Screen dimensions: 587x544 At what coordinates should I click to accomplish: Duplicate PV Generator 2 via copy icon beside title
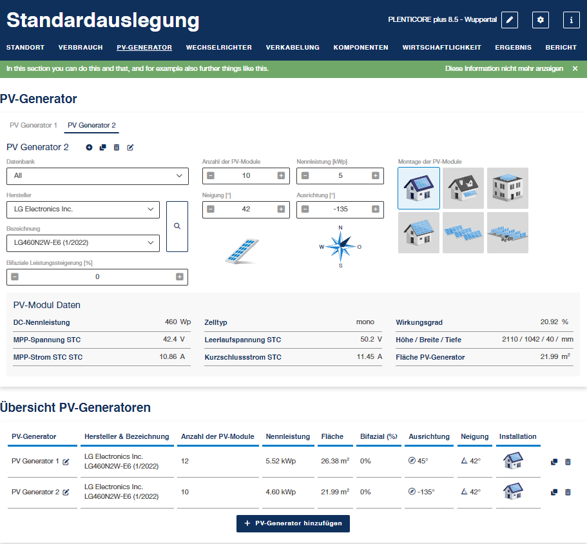[x=103, y=148]
